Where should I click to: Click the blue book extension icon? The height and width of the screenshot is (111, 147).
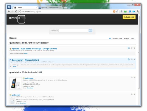pos(130,11)
